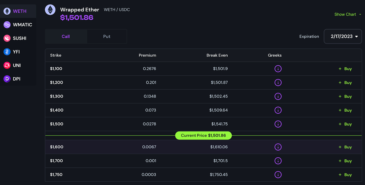Buy the $1,750 strike call option
This screenshot has width=365, height=185.
345,175
